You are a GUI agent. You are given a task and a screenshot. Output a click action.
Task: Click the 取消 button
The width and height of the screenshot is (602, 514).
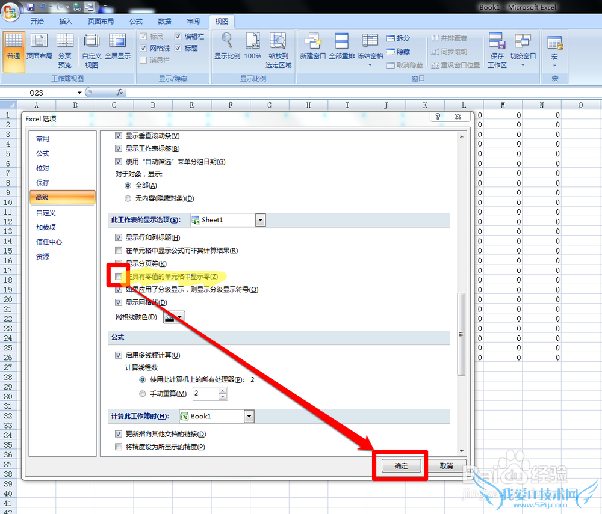click(x=447, y=466)
